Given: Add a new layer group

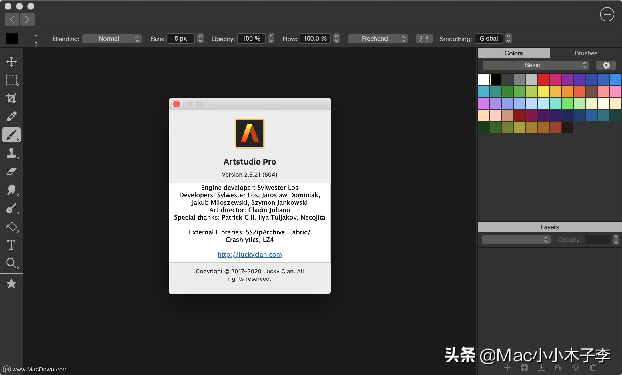Looking at the screenshot, I should point(524,368).
